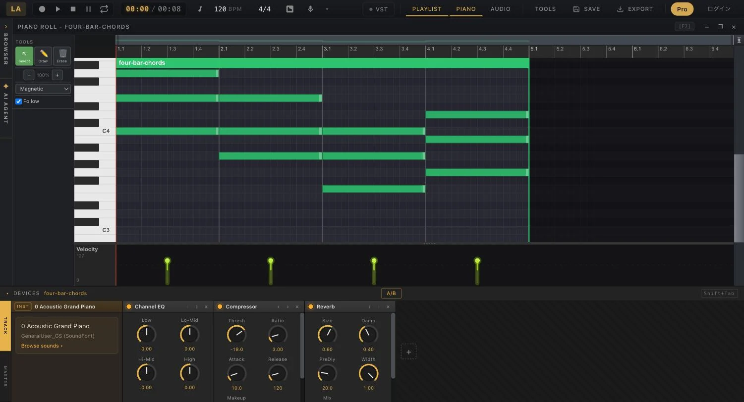This screenshot has width=744, height=402.
Task: Zoom in with the plus button
Action: coord(57,75)
